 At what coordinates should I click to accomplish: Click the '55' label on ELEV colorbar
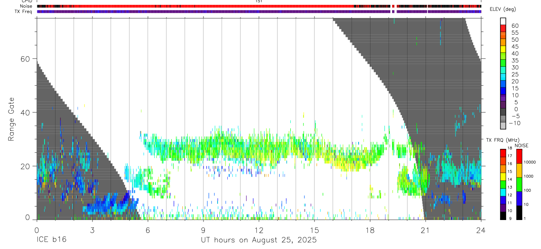[515, 33]
